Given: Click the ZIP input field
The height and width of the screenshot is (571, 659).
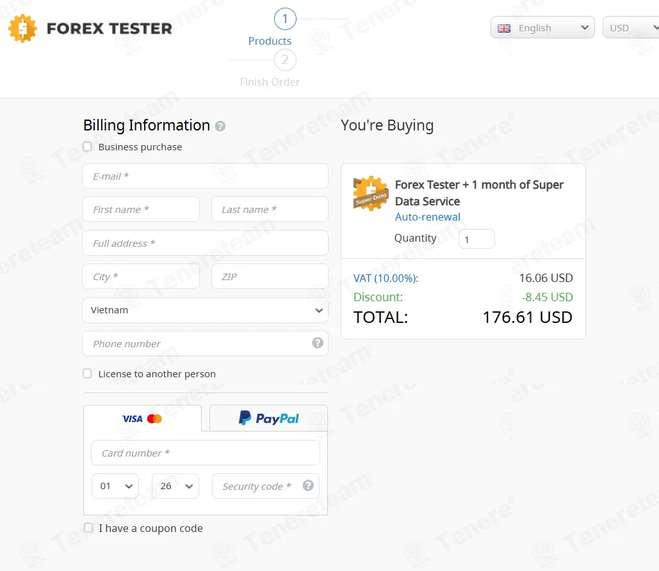Looking at the screenshot, I should [x=270, y=276].
